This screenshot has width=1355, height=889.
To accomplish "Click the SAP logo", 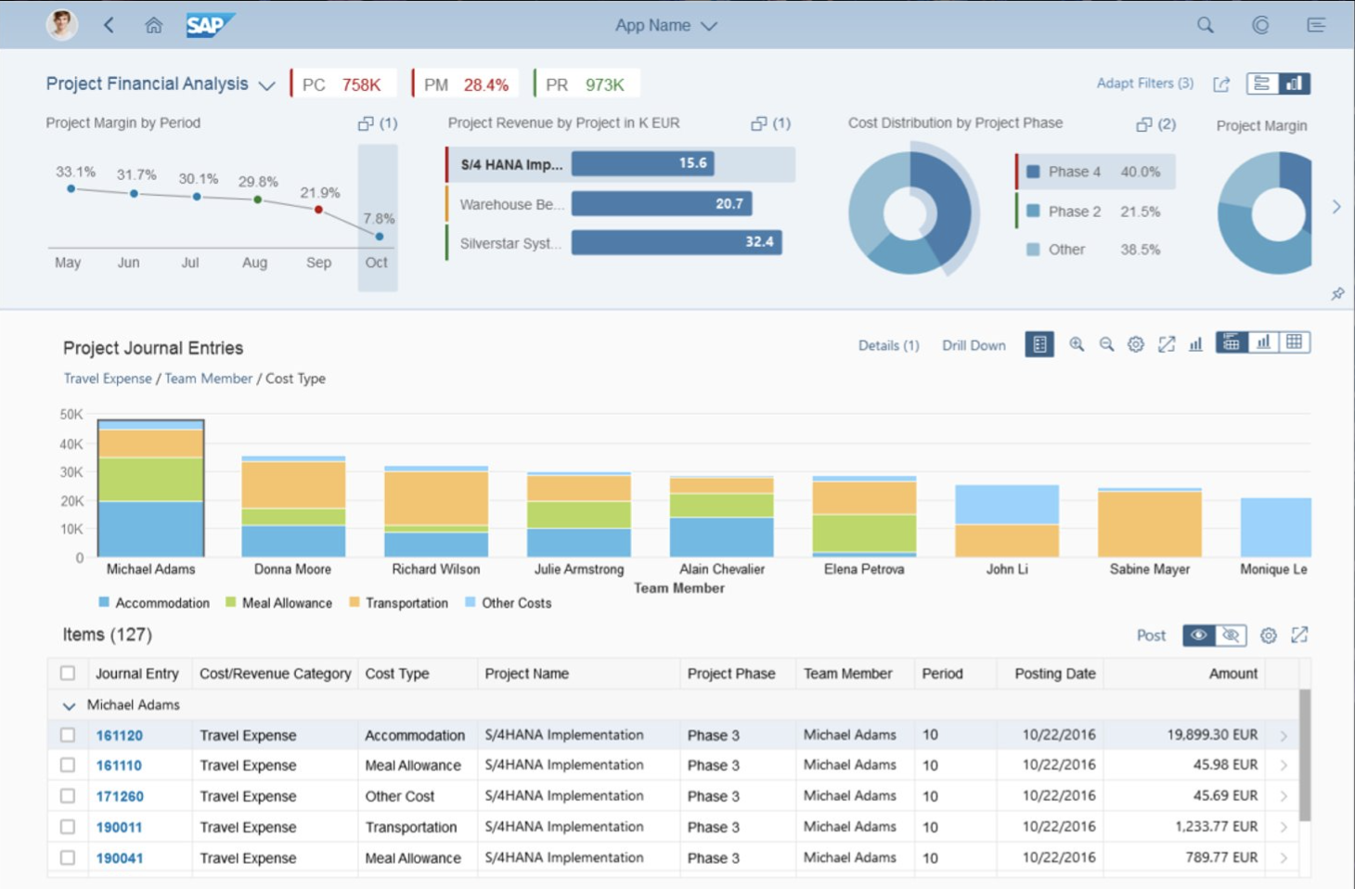I will pos(210,25).
